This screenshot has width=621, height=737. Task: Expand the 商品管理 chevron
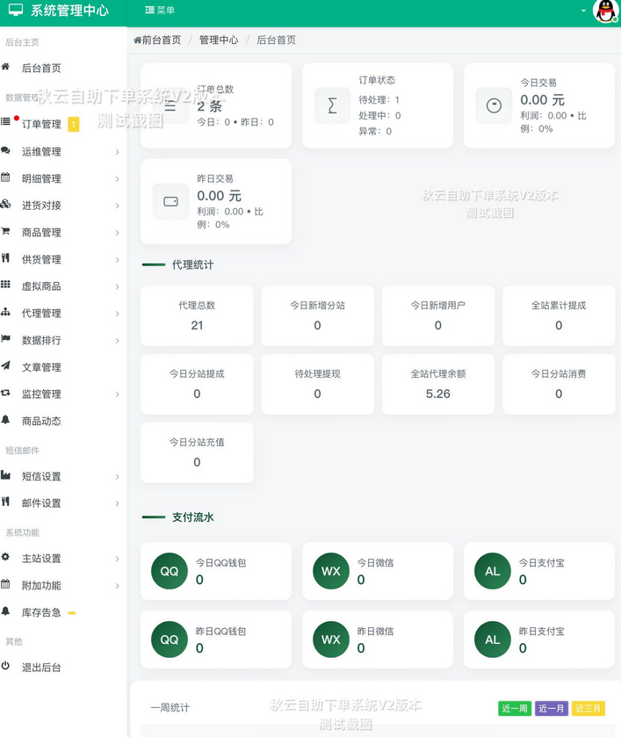[117, 233]
